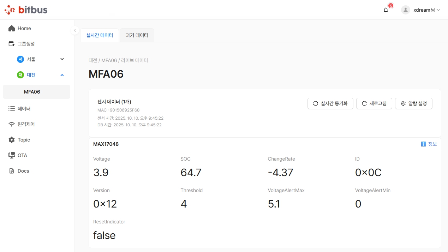Switch to the 과거 데이터 tab

(x=137, y=35)
